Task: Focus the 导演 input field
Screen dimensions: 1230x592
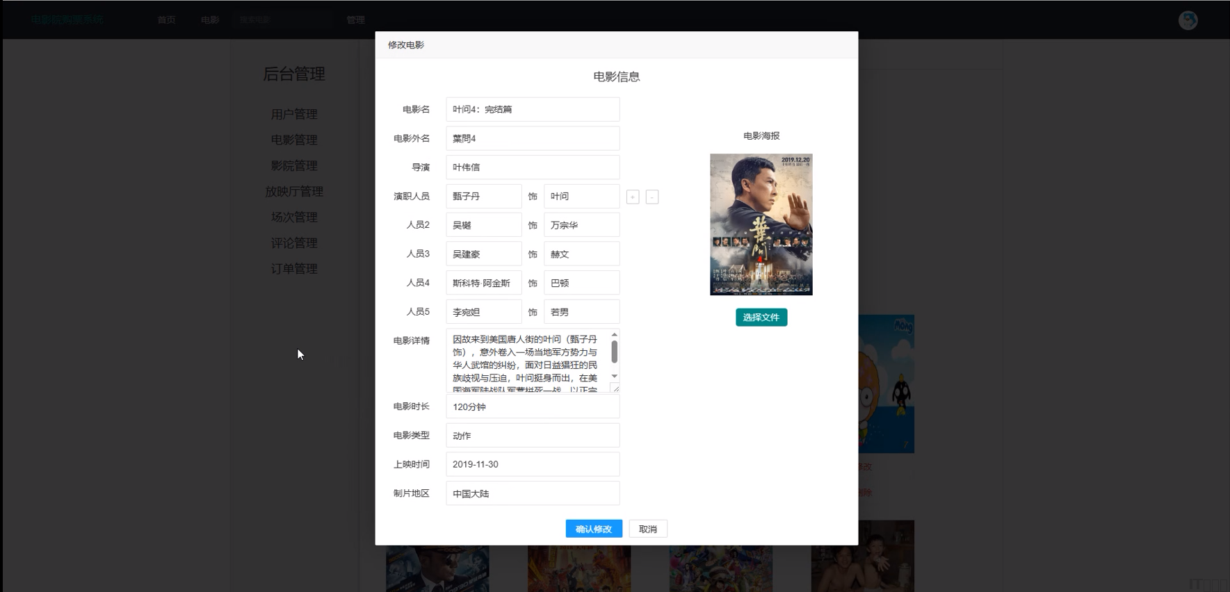Action: [x=532, y=167]
